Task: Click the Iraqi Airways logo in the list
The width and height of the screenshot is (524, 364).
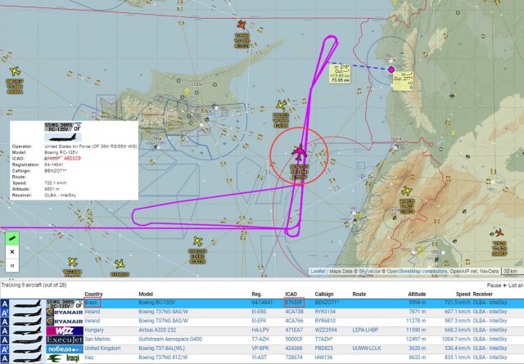Action: coord(65,358)
